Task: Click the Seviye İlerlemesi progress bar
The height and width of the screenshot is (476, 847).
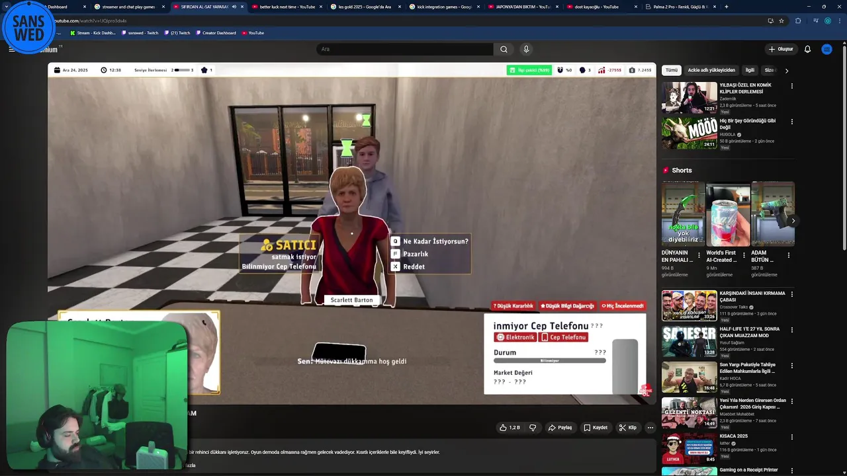Action: 183,70
